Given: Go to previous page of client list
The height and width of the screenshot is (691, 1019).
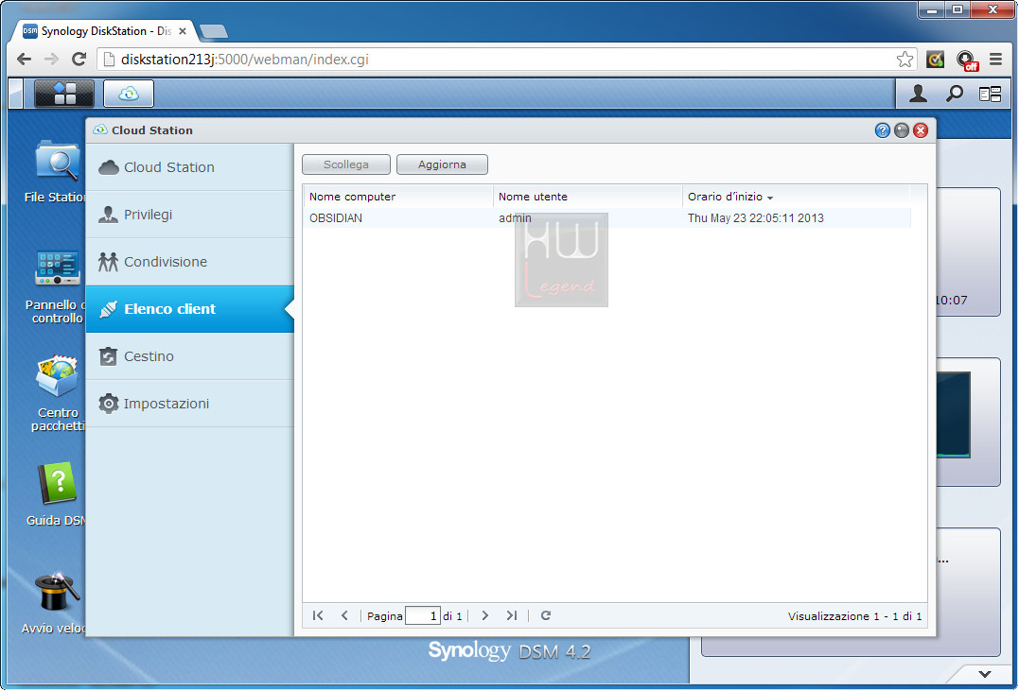Looking at the screenshot, I should point(344,615).
